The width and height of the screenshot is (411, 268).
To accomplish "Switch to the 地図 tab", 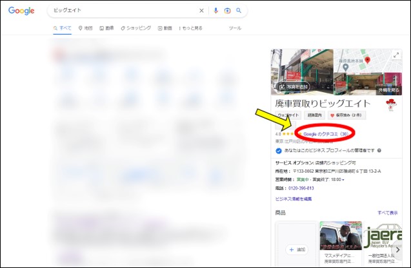I will 85,28.
